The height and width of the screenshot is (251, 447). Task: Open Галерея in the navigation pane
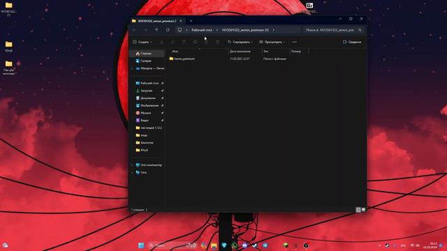[147, 61]
